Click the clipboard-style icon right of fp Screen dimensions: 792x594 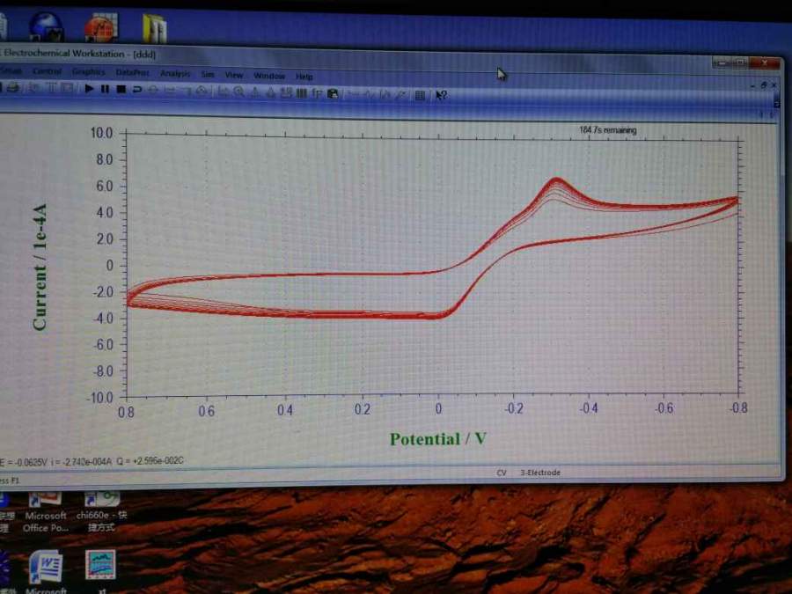click(x=333, y=93)
